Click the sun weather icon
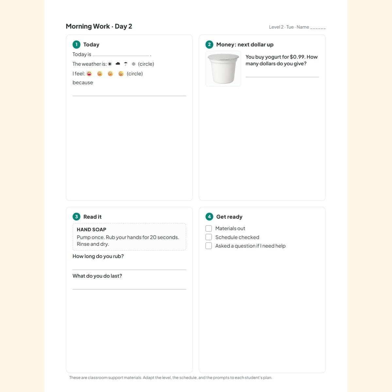Screen dimensions: 392x392 coord(110,64)
